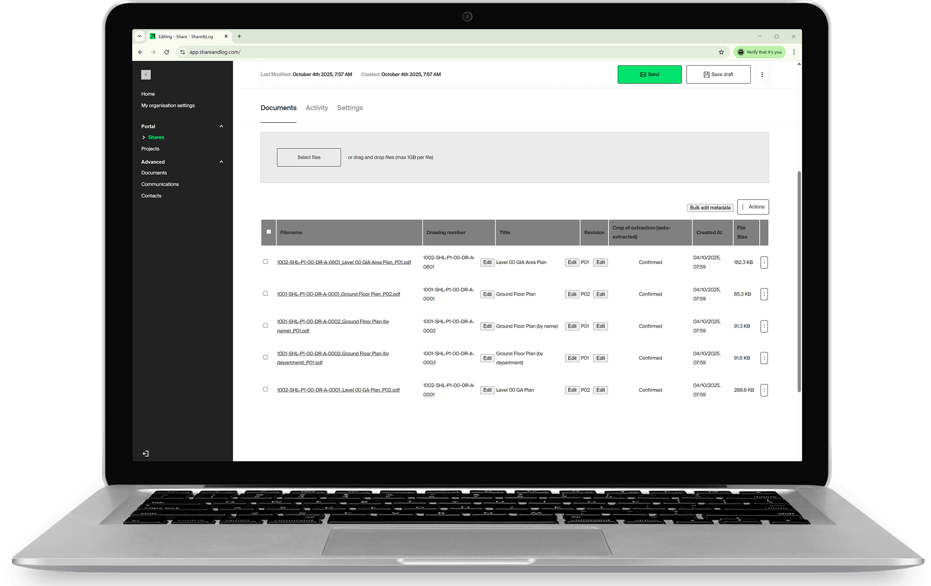This screenshot has height=586, width=931.
Task: Select checkbox for Ground Floor Plan_P02.pdf
Action: tap(265, 294)
